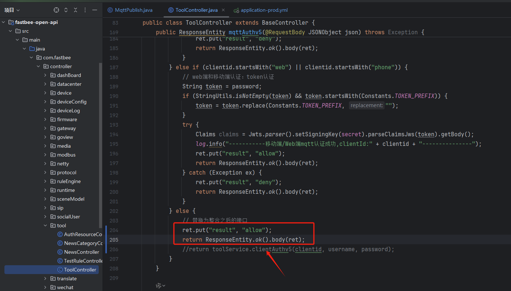Image resolution: width=511 pixels, height=291 pixels.
Task: Click 'toolService.clientAuthv5' in the commented line 206
Action: [x=252, y=249]
